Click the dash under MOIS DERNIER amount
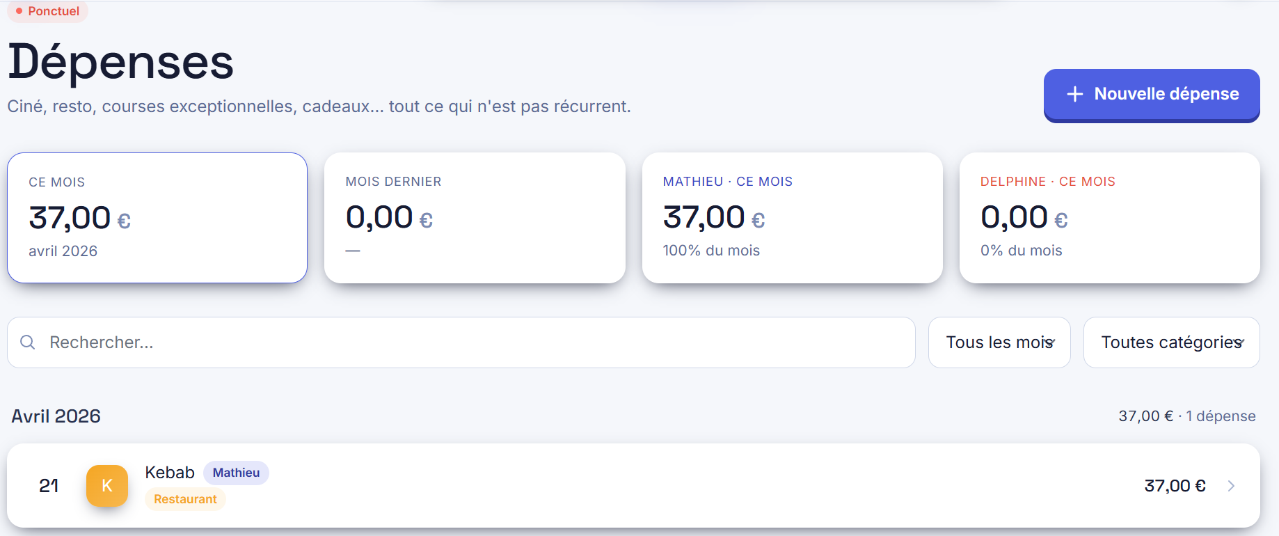The width and height of the screenshot is (1279, 536). pos(352,250)
